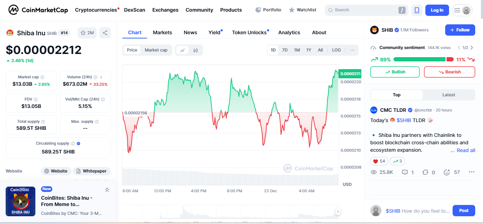Click the heart reaction with 54
483x224 pixels.
(x=379, y=161)
